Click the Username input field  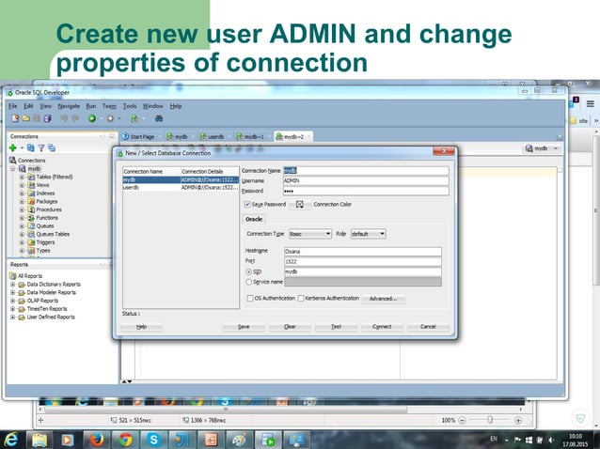coord(366,180)
